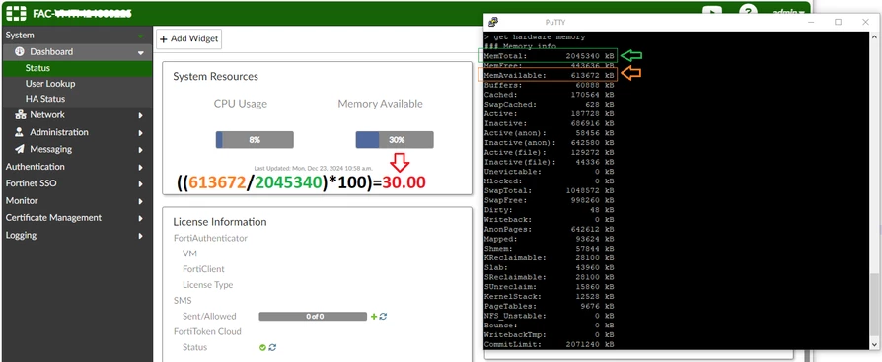This screenshot has width=882, height=362.
Task: Click the 'MemAvailable: 613672 kB' line in PuTTY
Action: coord(549,75)
